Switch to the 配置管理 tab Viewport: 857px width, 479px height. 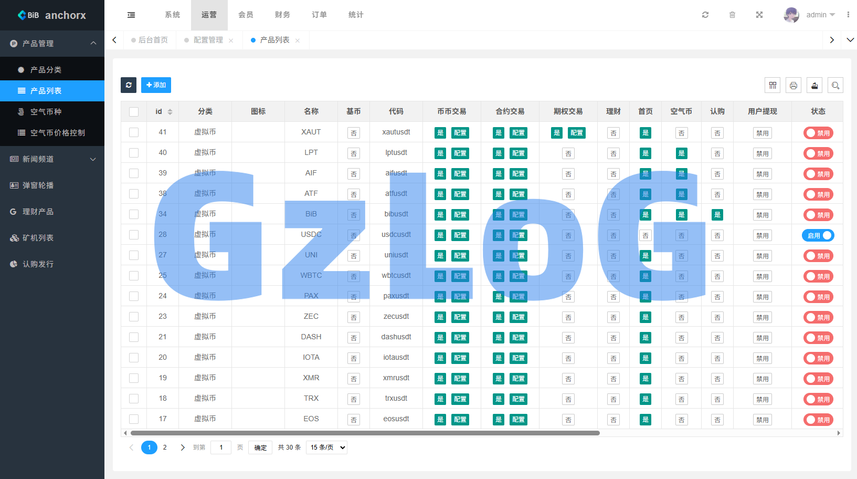coord(208,40)
